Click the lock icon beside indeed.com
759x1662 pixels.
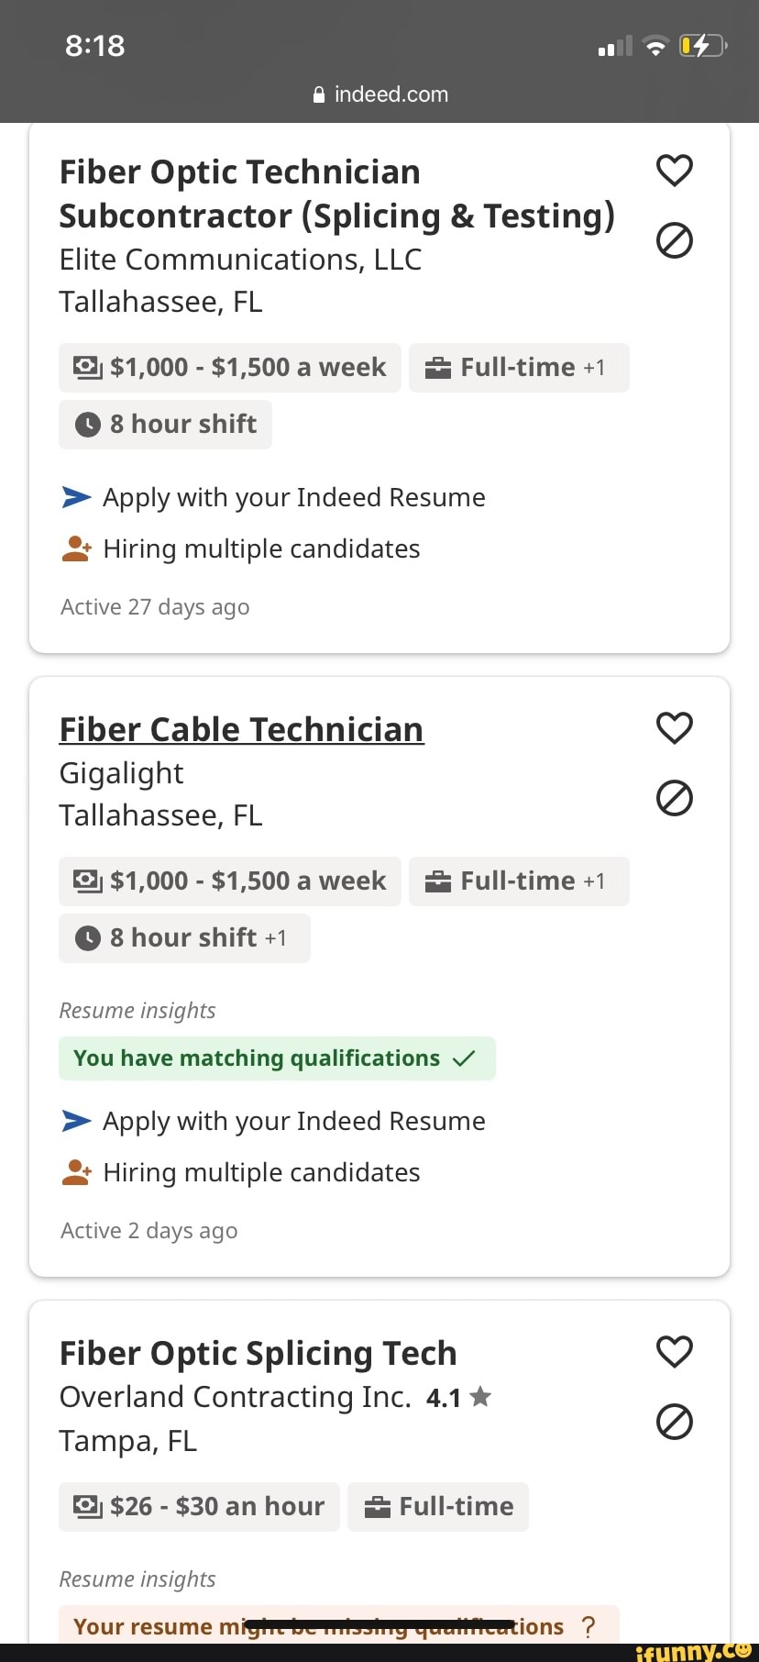coord(319,94)
